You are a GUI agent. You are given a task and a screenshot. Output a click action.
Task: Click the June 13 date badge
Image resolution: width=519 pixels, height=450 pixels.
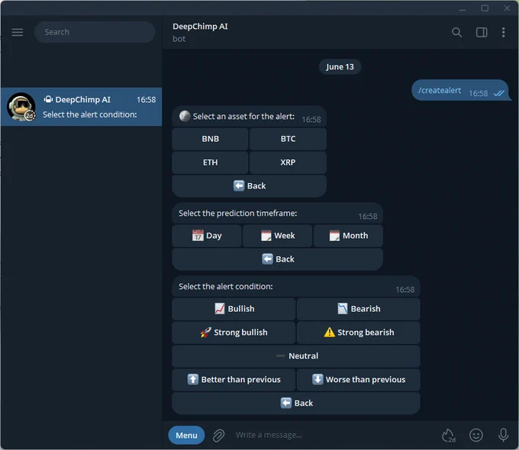click(x=340, y=67)
